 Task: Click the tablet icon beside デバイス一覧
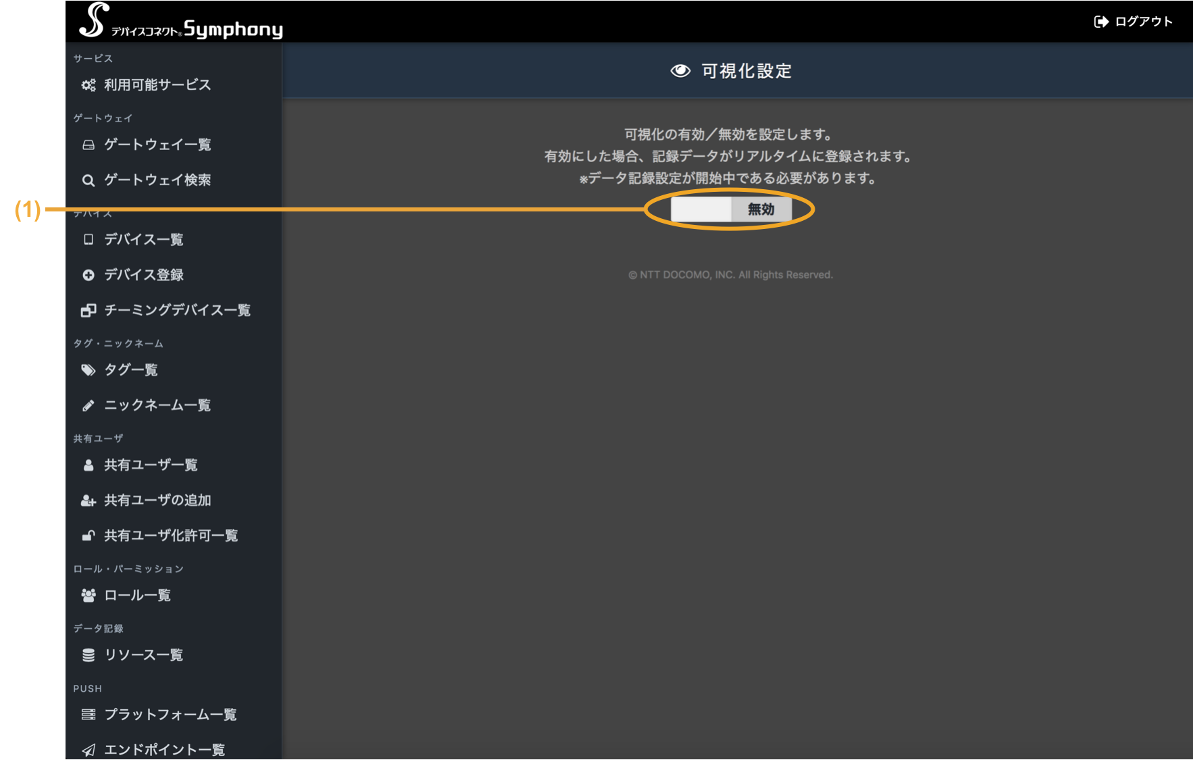(x=88, y=239)
